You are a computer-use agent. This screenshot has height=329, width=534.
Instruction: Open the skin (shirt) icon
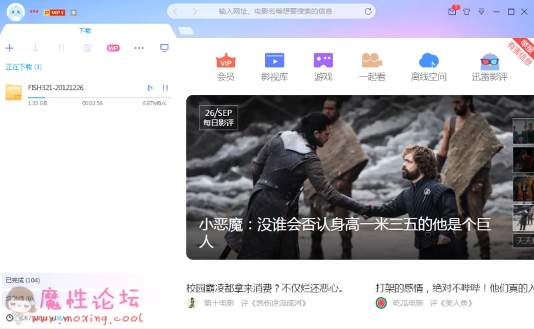[x=467, y=11]
